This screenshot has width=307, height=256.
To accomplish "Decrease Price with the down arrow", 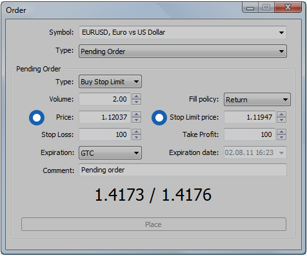I will 137,120.
